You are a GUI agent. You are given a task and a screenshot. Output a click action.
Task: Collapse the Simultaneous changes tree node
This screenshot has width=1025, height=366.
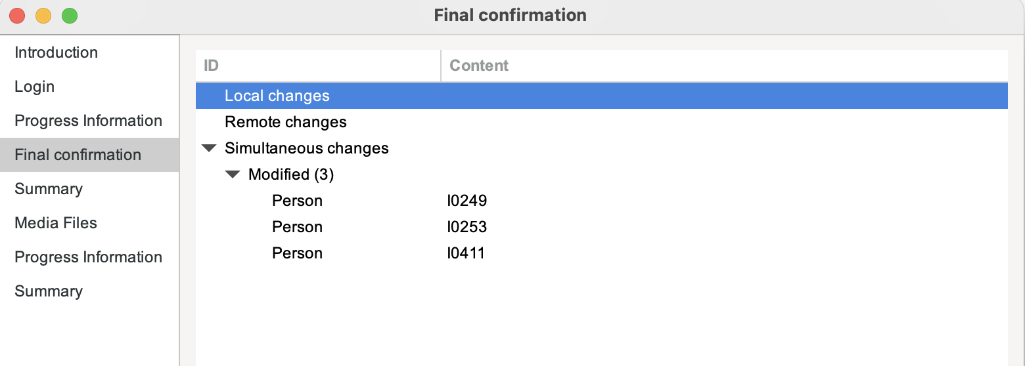point(209,149)
